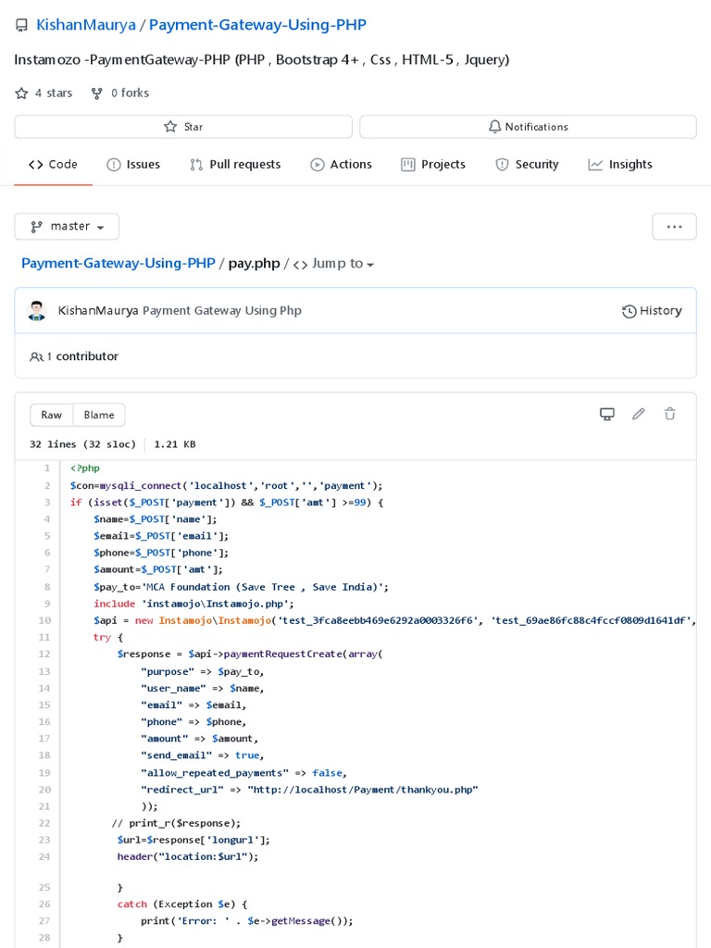The image size is (711, 948).
Task: Expand the master branch dropdown
Action: (67, 226)
